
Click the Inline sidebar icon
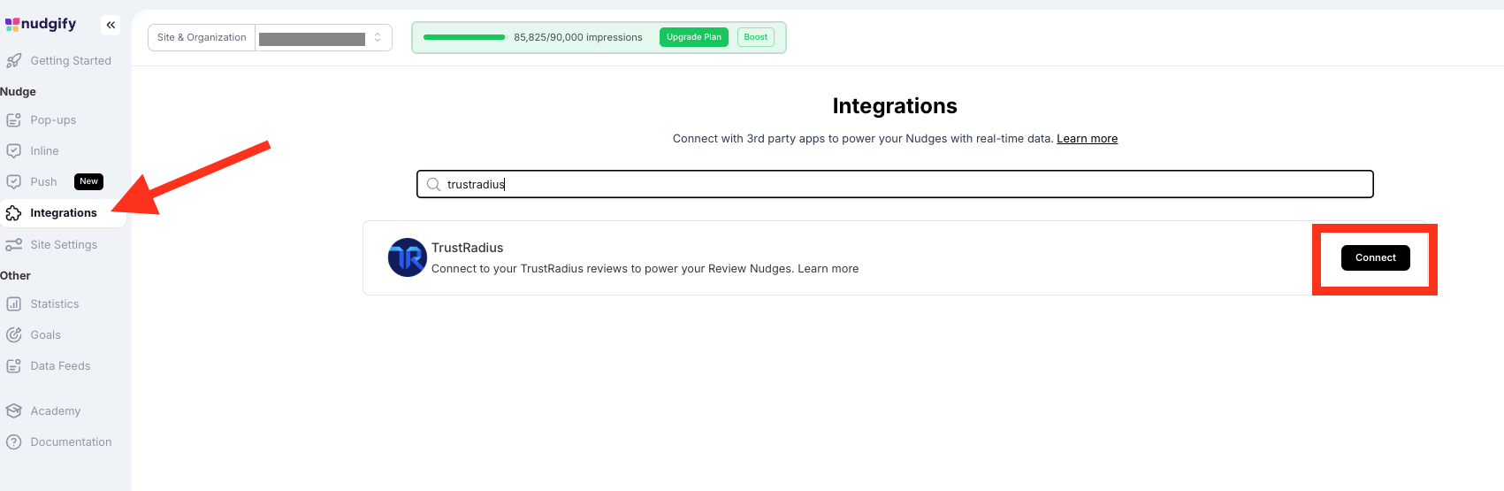click(13, 151)
